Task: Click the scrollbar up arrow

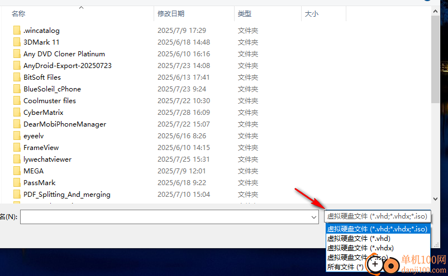Action: point(435,11)
